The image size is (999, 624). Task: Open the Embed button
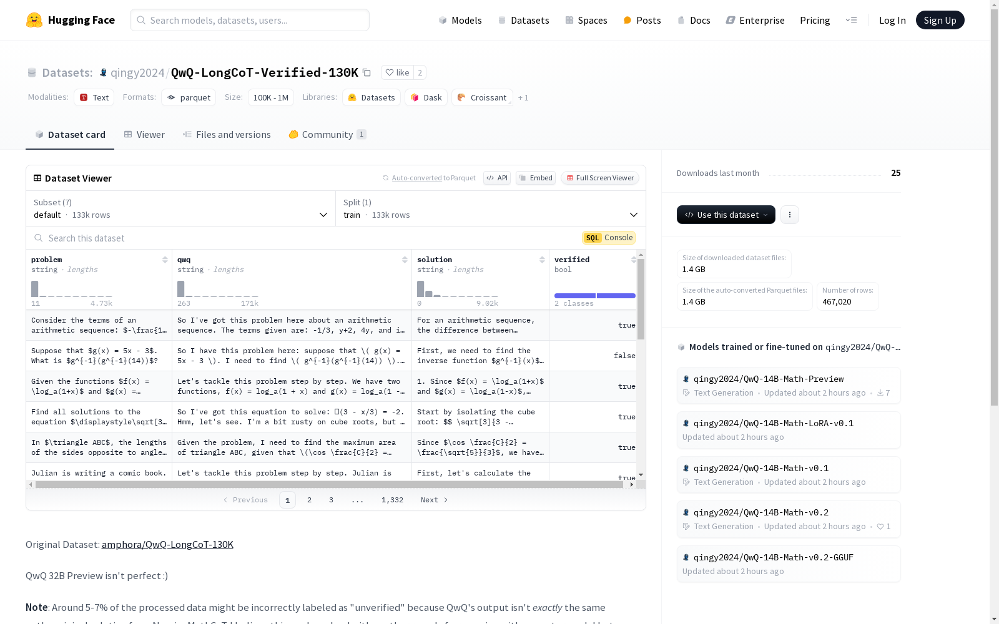point(536,178)
